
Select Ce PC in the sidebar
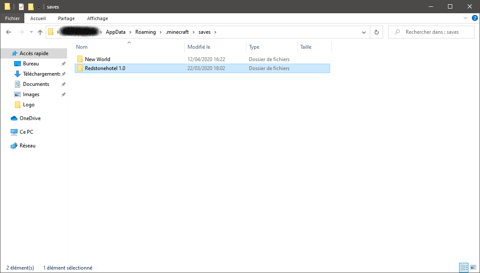point(26,132)
